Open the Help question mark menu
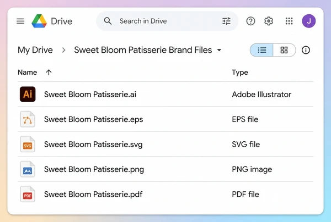331x222 pixels. tap(250, 21)
